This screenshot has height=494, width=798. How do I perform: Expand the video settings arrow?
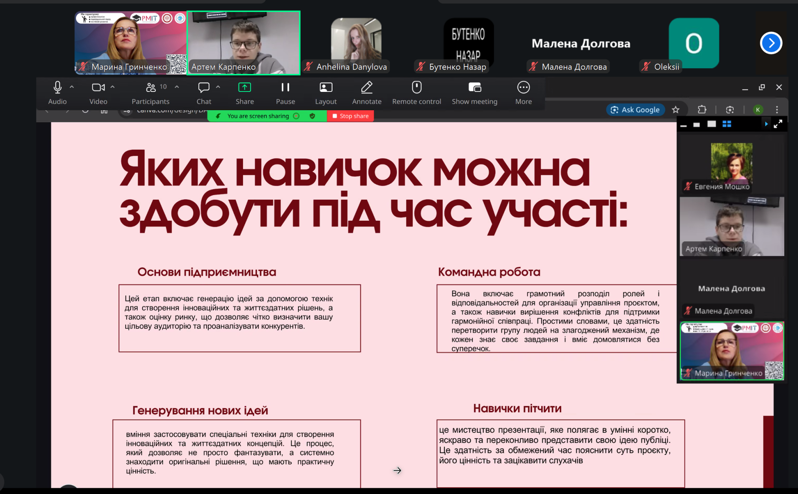[x=112, y=87]
